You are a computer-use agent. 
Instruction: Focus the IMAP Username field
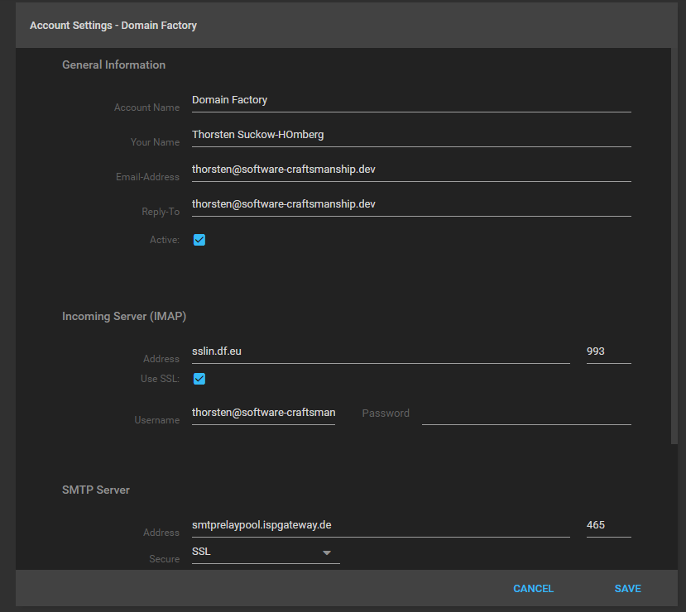point(263,413)
